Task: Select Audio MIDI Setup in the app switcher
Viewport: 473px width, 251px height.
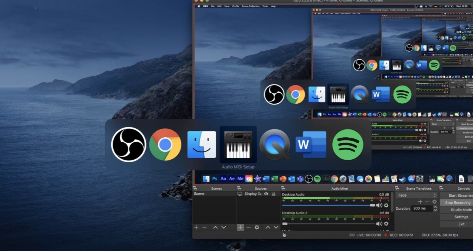Action: tap(238, 145)
